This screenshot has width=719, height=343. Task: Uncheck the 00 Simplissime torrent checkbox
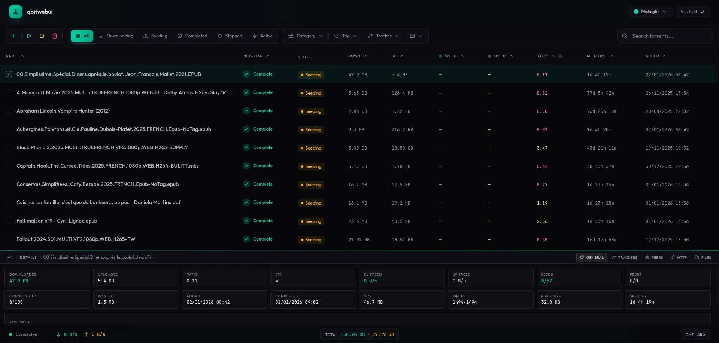click(9, 74)
